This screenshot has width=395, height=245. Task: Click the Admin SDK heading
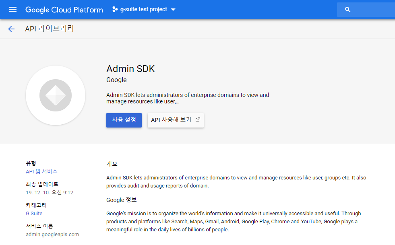point(130,69)
